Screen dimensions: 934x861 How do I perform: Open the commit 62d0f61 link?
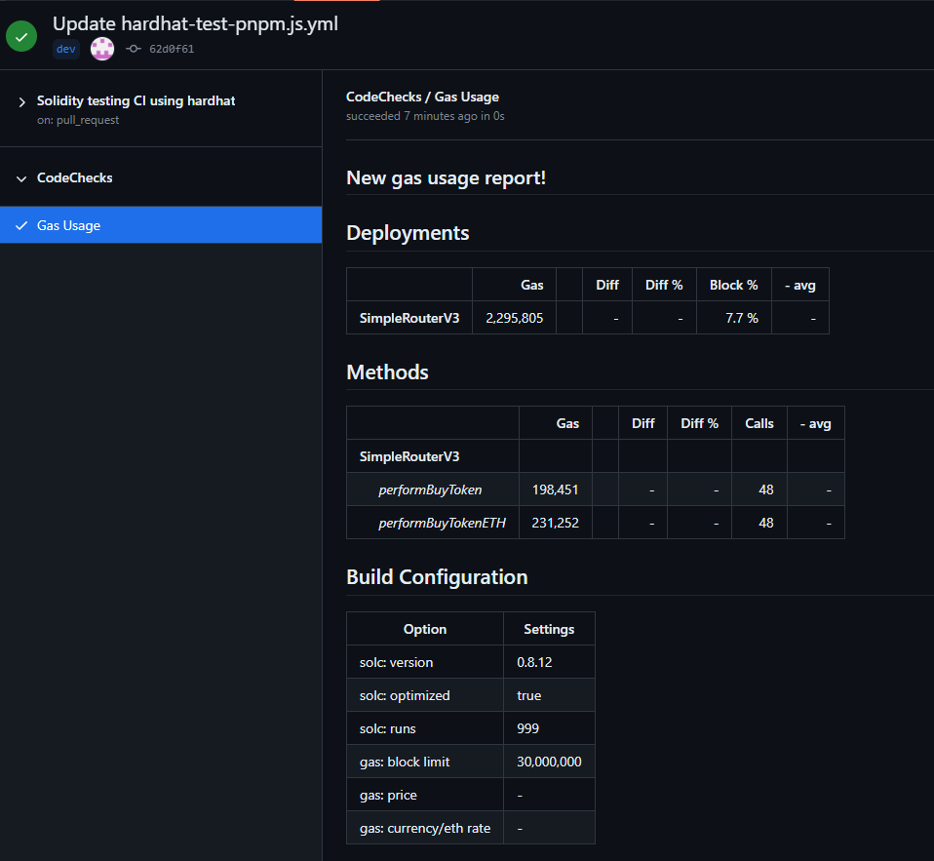pyautogui.click(x=174, y=48)
